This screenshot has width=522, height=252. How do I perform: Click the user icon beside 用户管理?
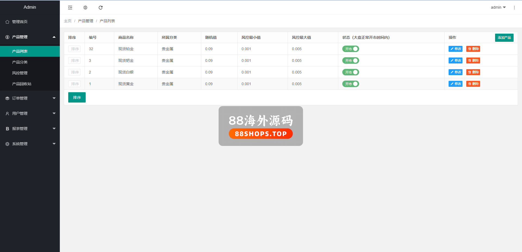tap(7, 113)
